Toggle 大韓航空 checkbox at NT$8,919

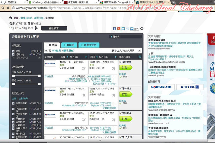tap(13, 125)
